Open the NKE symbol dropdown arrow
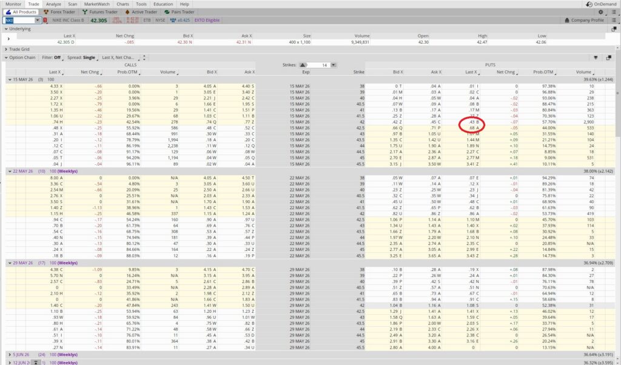 (x=38, y=20)
